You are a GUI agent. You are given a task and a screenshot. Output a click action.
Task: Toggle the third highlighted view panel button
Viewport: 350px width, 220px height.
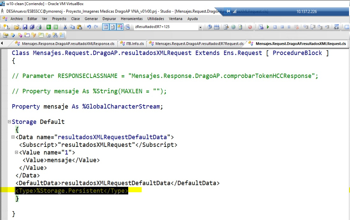coord(120,27)
